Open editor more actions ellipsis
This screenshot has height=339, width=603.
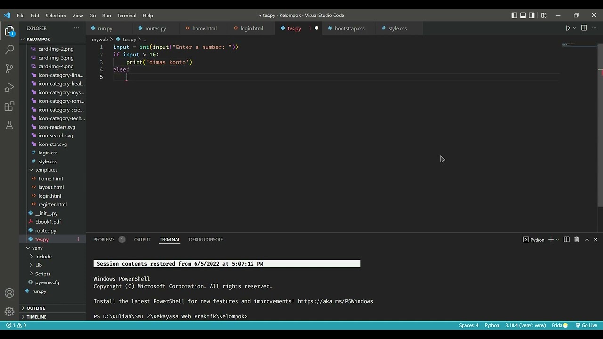[594, 28]
